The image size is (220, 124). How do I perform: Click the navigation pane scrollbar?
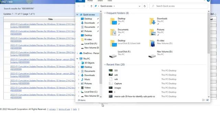click(x=101, y=49)
